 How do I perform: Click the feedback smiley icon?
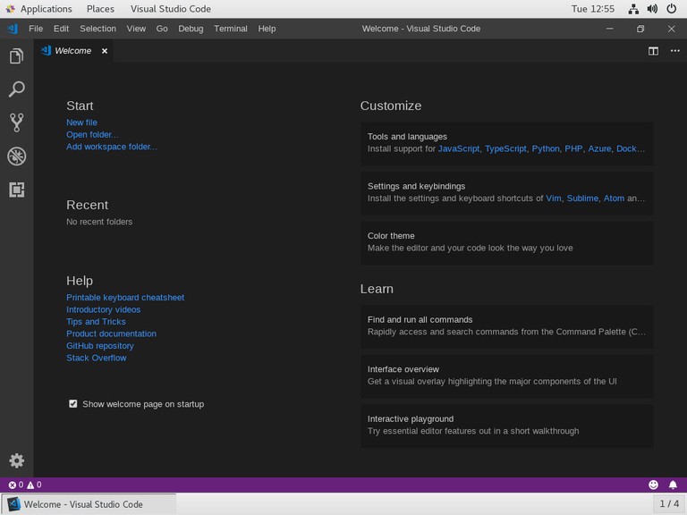[653, 485]
